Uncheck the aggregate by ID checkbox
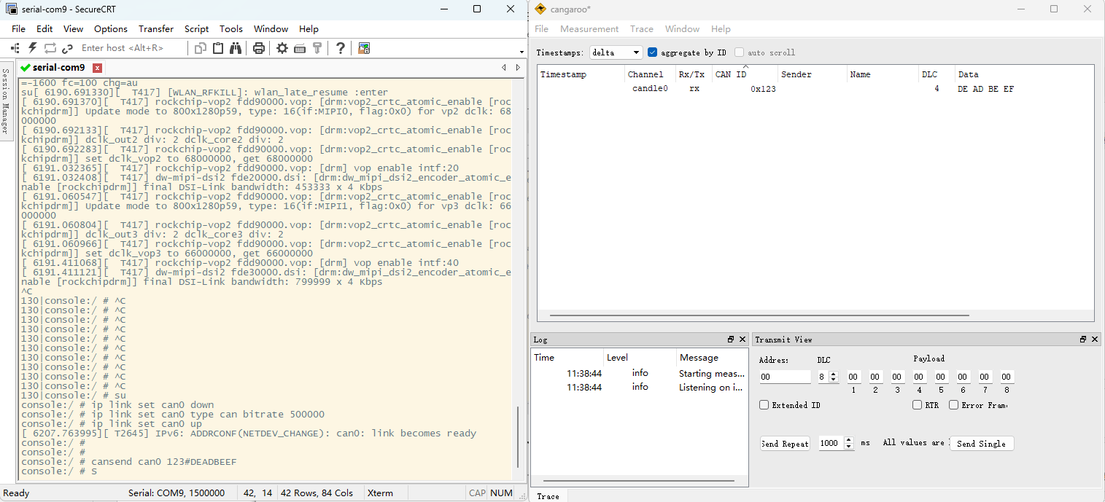 pos(653,52)
